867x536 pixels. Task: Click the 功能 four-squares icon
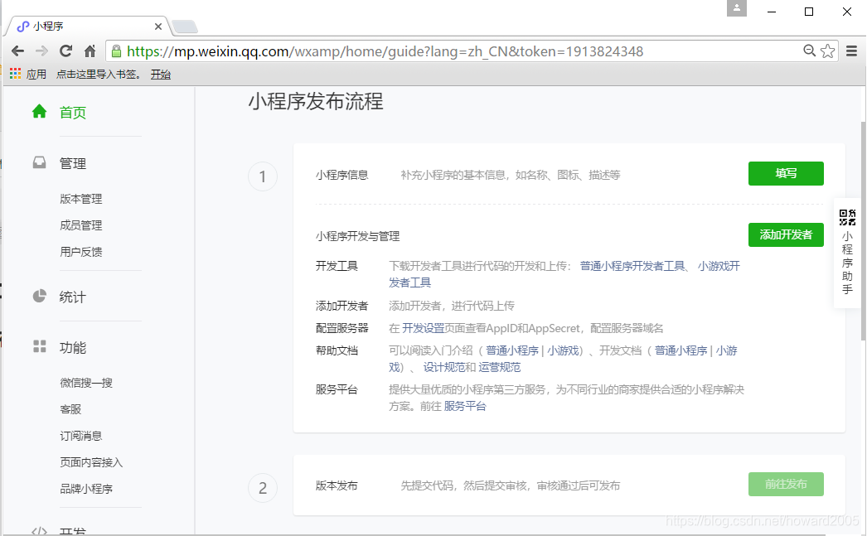click(x=39, y=346)
